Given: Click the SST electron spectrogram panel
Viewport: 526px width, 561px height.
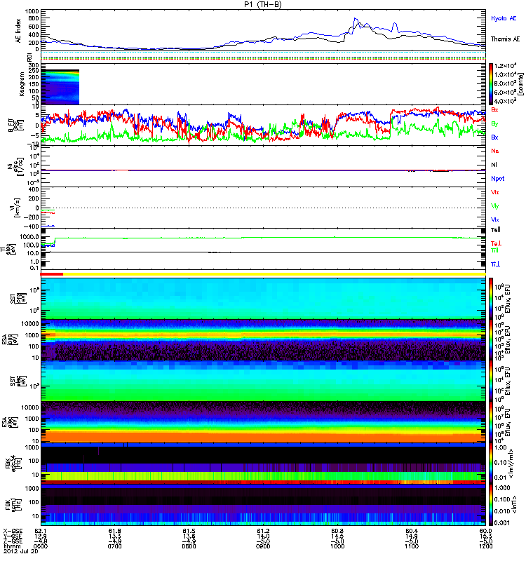Looking at the screenshot, I should point(264,381).
